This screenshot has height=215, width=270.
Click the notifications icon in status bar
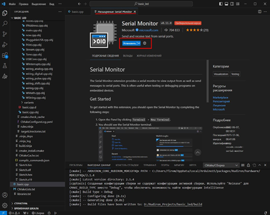tap(265, 213)
